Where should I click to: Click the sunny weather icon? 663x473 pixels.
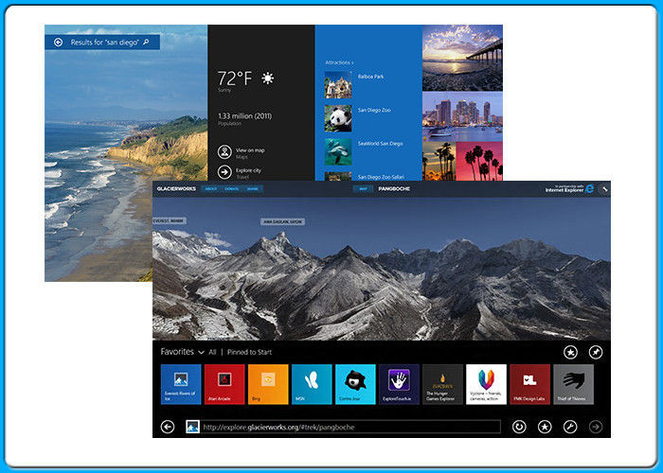point(268,79)
